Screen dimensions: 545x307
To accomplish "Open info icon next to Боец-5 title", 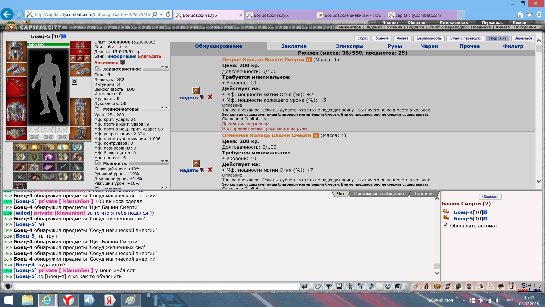I will coord(64,36).
